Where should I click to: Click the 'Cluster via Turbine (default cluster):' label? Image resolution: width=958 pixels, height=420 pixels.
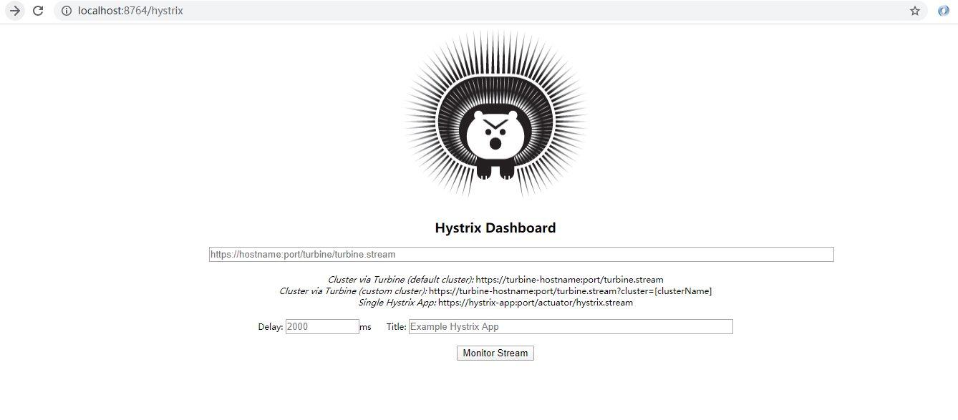(x=401, y=280)
